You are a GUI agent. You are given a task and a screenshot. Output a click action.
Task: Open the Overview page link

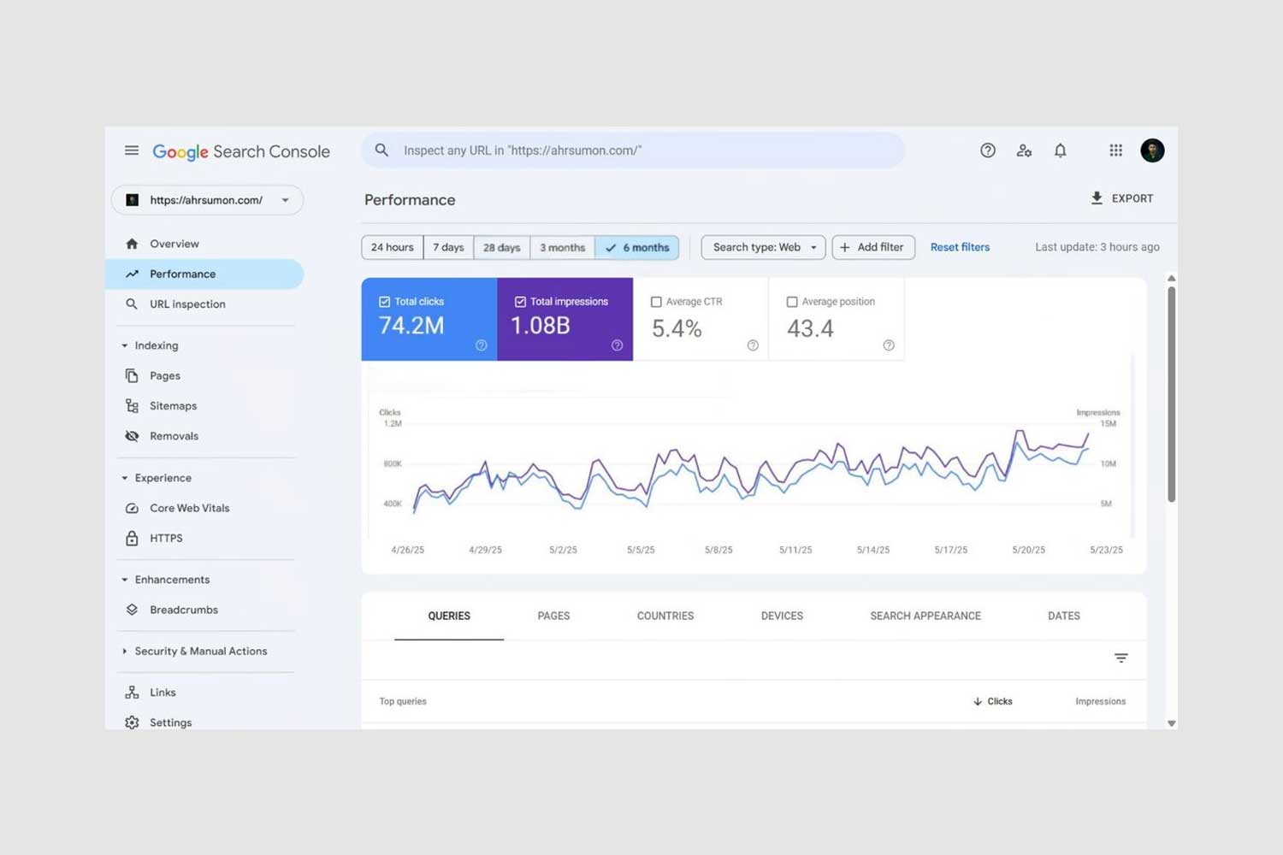click(174, 244)
